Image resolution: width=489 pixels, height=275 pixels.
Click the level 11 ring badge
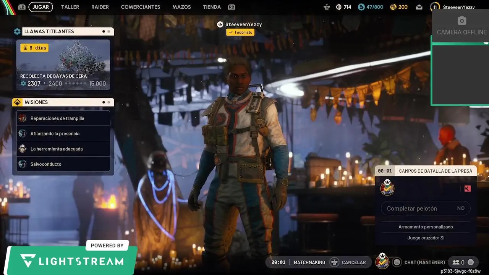point(435,7)
